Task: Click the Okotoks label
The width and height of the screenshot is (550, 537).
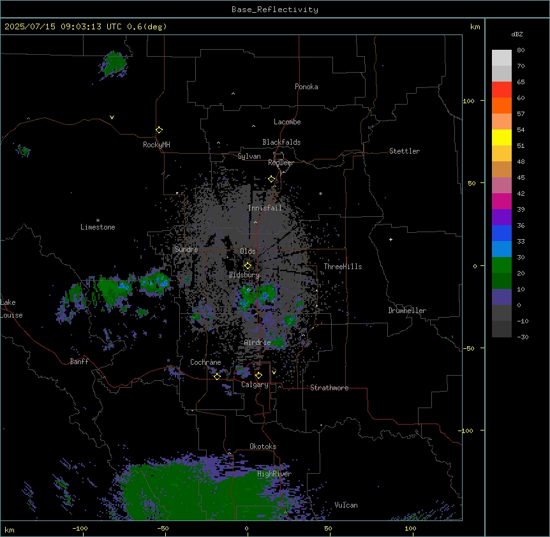Action: [263, 446]
